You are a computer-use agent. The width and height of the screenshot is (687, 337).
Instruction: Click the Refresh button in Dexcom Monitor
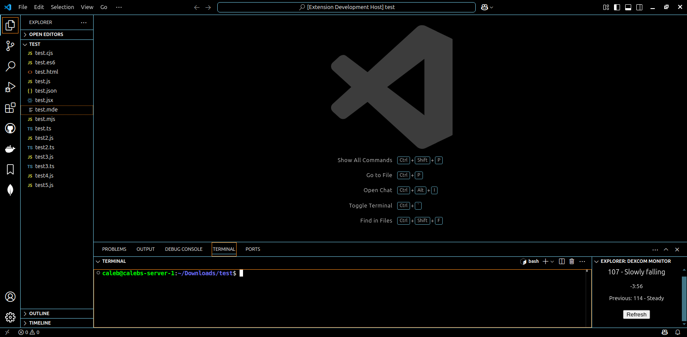636,315
